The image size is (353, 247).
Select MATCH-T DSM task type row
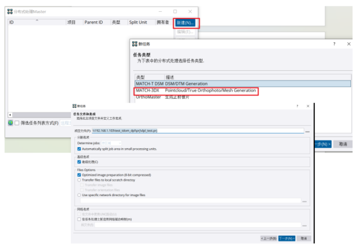tap(194, 84)
